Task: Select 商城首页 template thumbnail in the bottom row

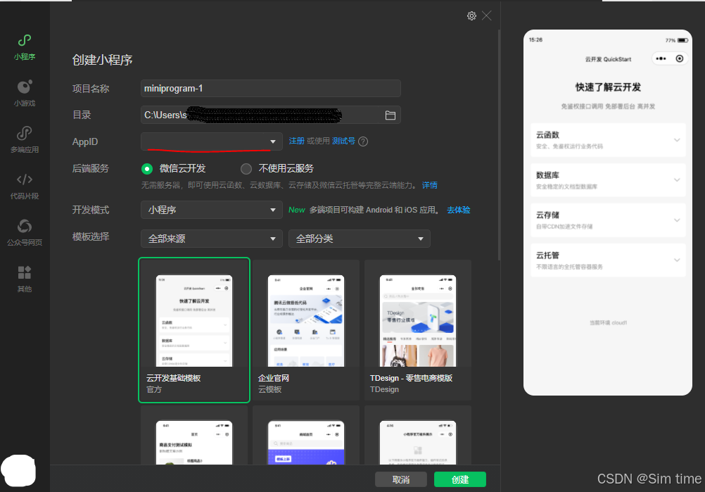Action: 306,442
